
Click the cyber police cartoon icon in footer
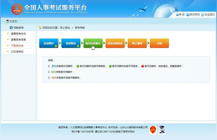point(162,130)
